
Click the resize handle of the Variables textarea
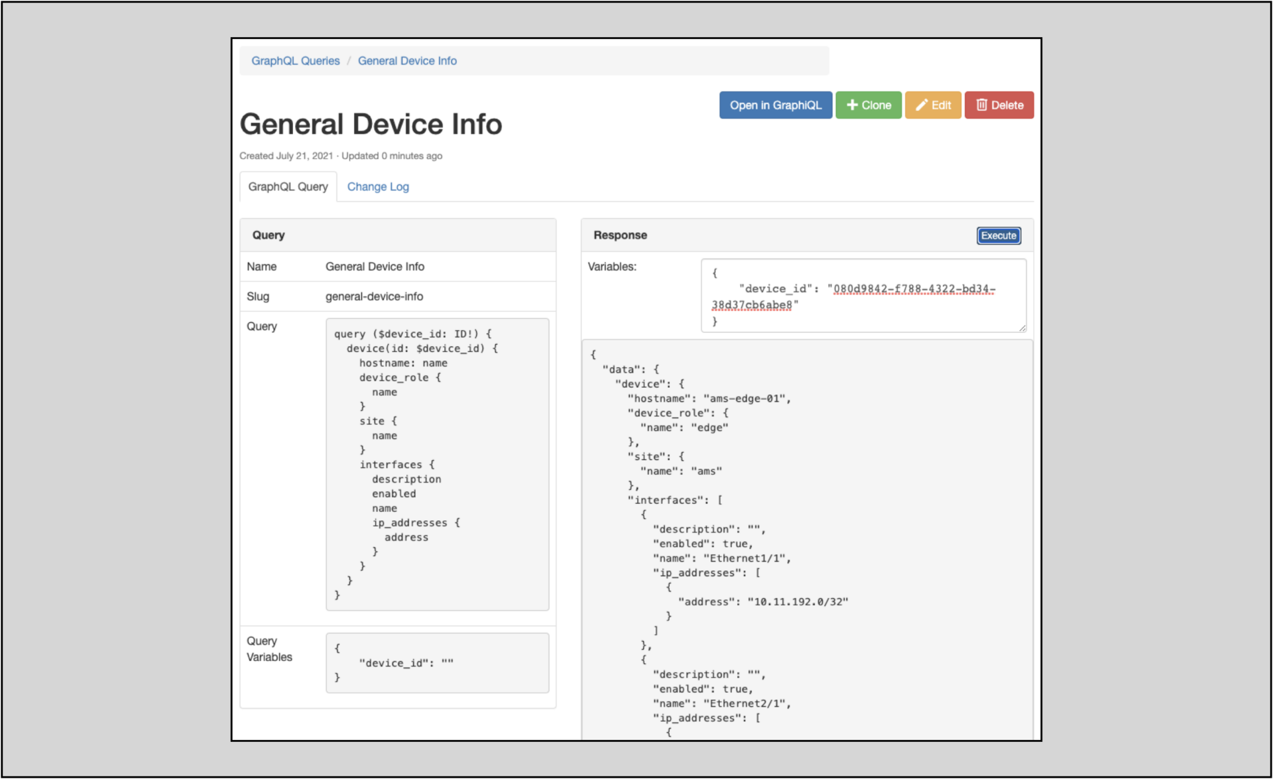1022,326
